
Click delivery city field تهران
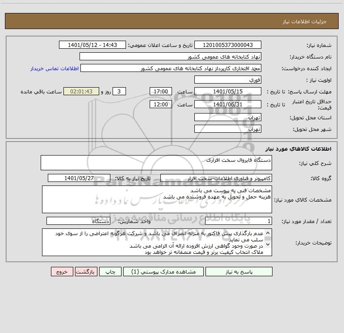click(x=228, y=129)
